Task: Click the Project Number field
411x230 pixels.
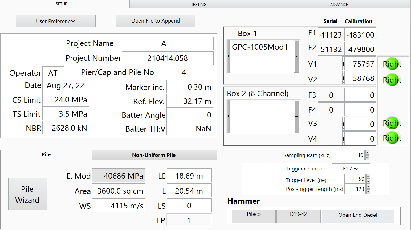Action: 168,58
